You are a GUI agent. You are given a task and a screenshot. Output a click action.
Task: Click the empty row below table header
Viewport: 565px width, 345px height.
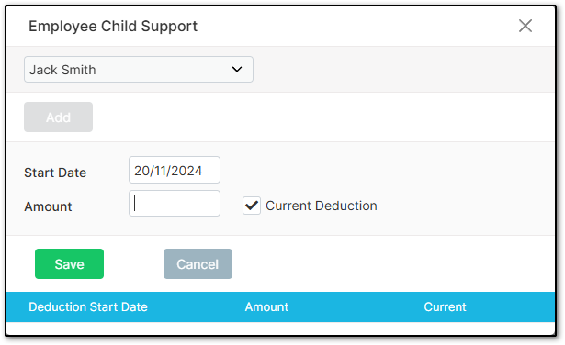(x=281, y=328)
